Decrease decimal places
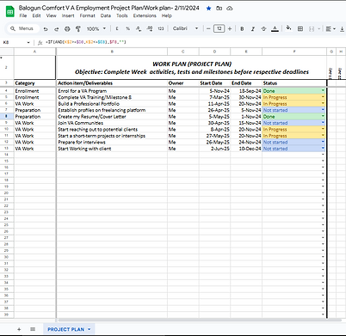Image resolution: width=346 pixels, height=336 pixels. pyautogui.click(x=139, y=28)
